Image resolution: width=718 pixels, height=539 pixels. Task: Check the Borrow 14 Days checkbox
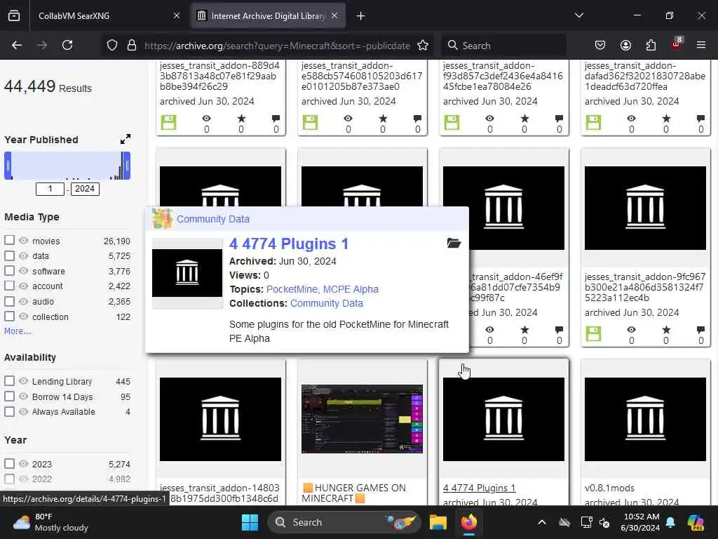point(9,396)
